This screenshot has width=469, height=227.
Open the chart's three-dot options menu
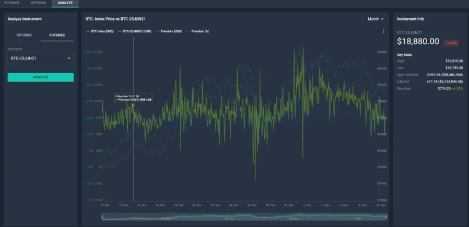[383, 31]
